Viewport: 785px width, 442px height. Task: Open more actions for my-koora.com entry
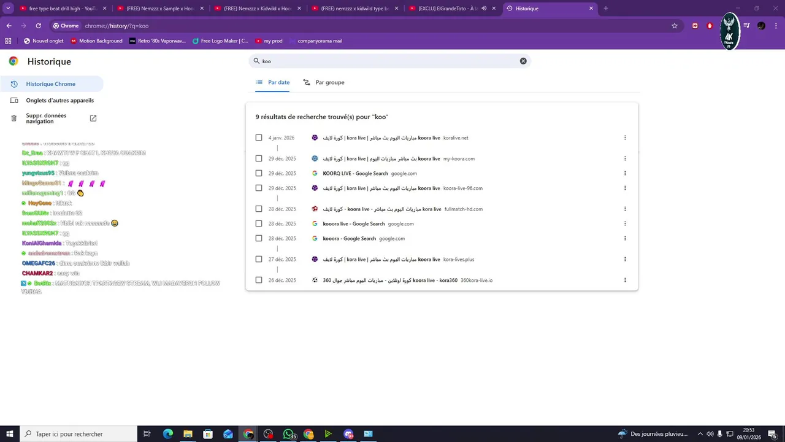(625, 158)
